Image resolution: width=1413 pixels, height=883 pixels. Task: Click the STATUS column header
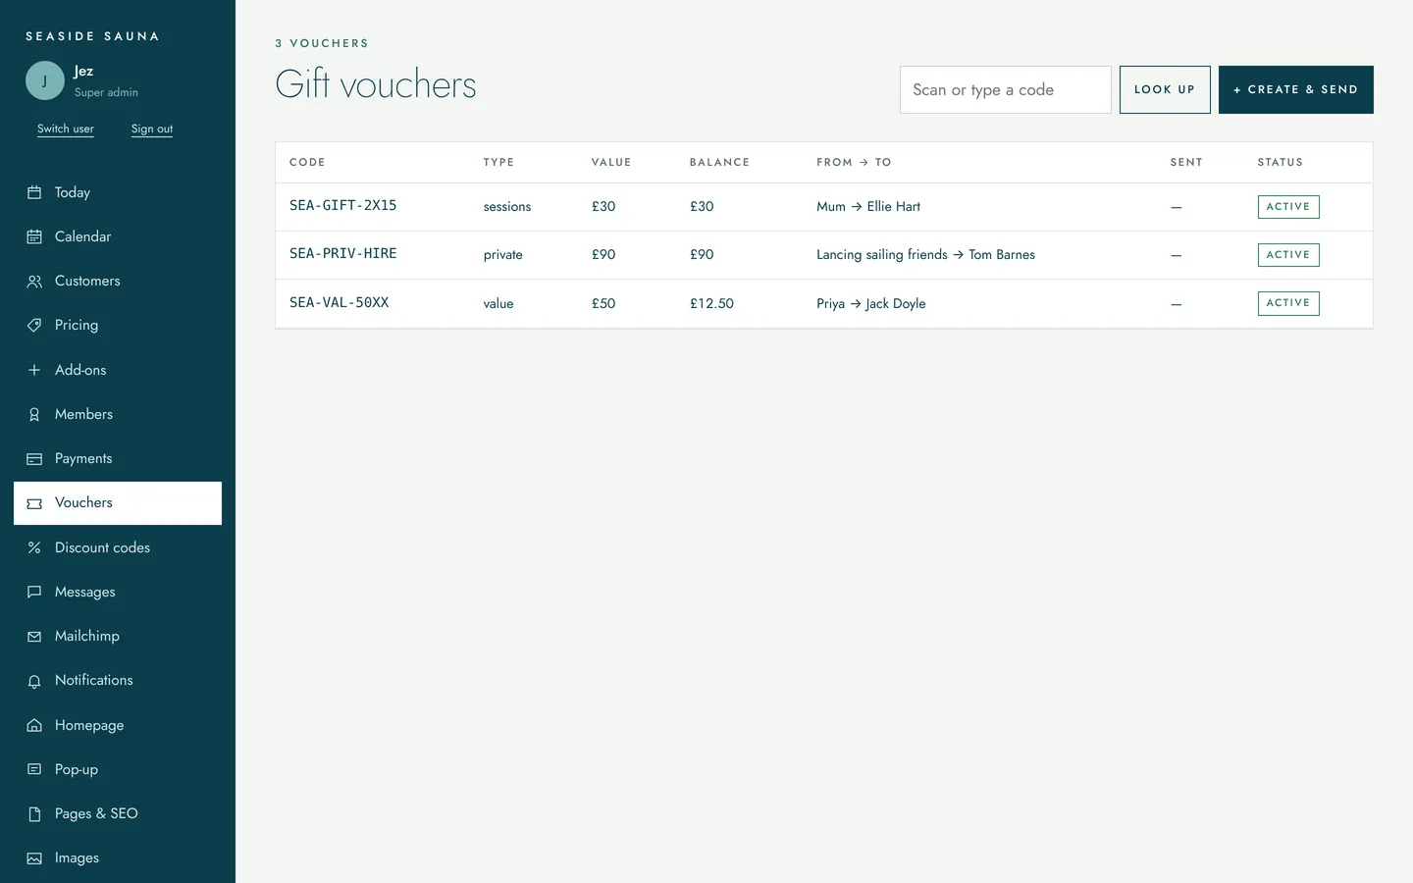pos(1281,162)
